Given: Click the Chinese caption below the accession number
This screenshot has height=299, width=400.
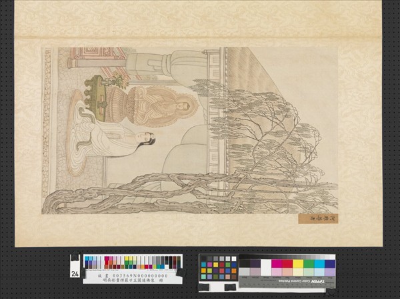Looking at the screenshot, I should click(x=133, y=280).
